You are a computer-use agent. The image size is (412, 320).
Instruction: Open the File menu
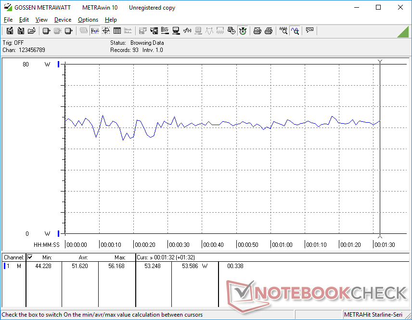coord(8,20)
